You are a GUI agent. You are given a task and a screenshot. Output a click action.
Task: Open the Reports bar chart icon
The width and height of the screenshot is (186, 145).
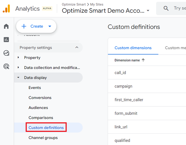click(6, 40)
